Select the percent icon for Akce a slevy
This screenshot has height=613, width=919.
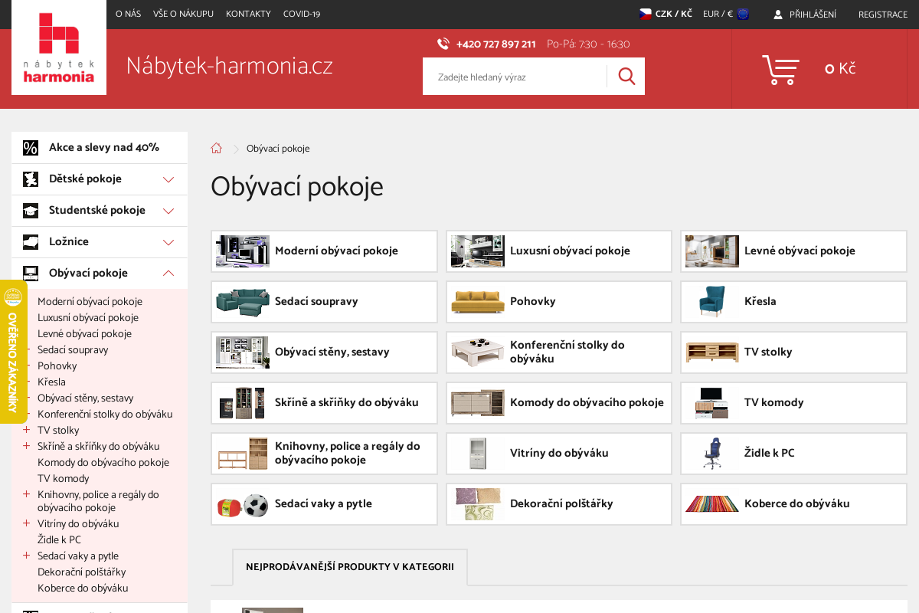tap(31, 147)
